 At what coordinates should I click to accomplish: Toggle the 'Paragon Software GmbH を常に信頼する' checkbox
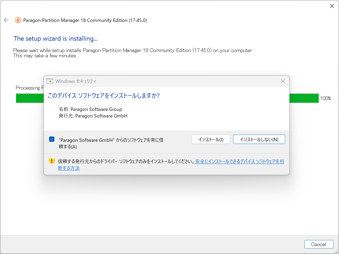click(52, 139)
